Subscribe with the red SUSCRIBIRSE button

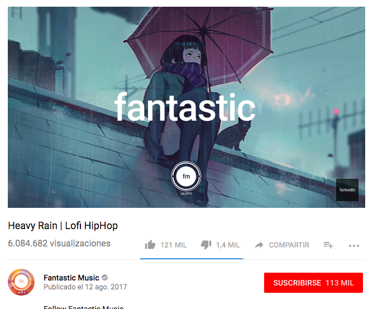click(x=313, y=283)
